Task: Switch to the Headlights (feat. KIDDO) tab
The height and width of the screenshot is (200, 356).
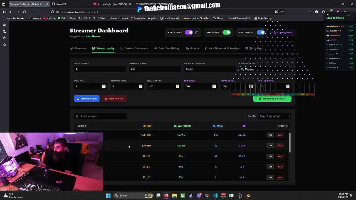Action: (x=112, y=4)
